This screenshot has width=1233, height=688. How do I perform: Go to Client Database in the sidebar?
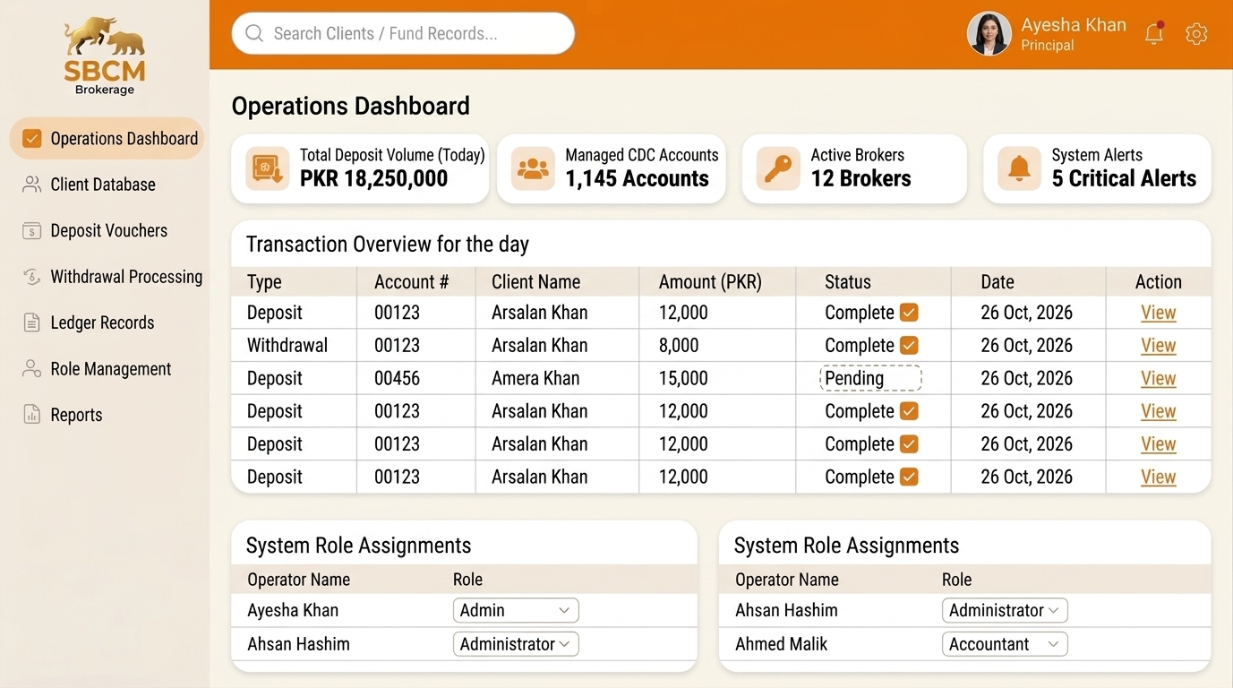[103, 185]
